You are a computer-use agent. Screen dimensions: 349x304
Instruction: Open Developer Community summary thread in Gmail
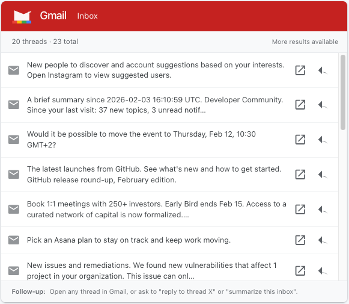(300, 105)
